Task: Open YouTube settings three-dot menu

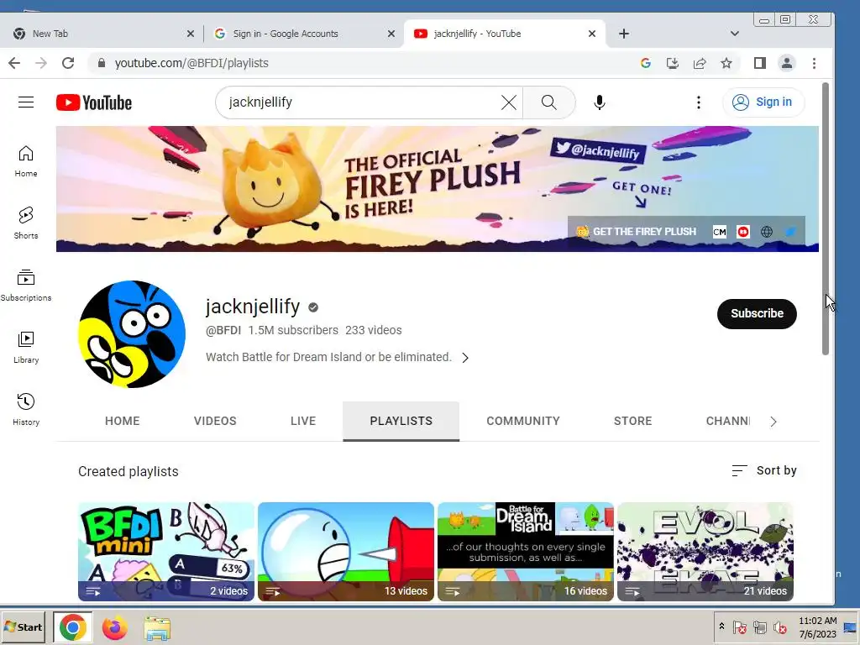Action: (698, 102)
